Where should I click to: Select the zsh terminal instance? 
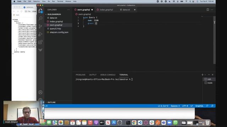coord(209,79)
